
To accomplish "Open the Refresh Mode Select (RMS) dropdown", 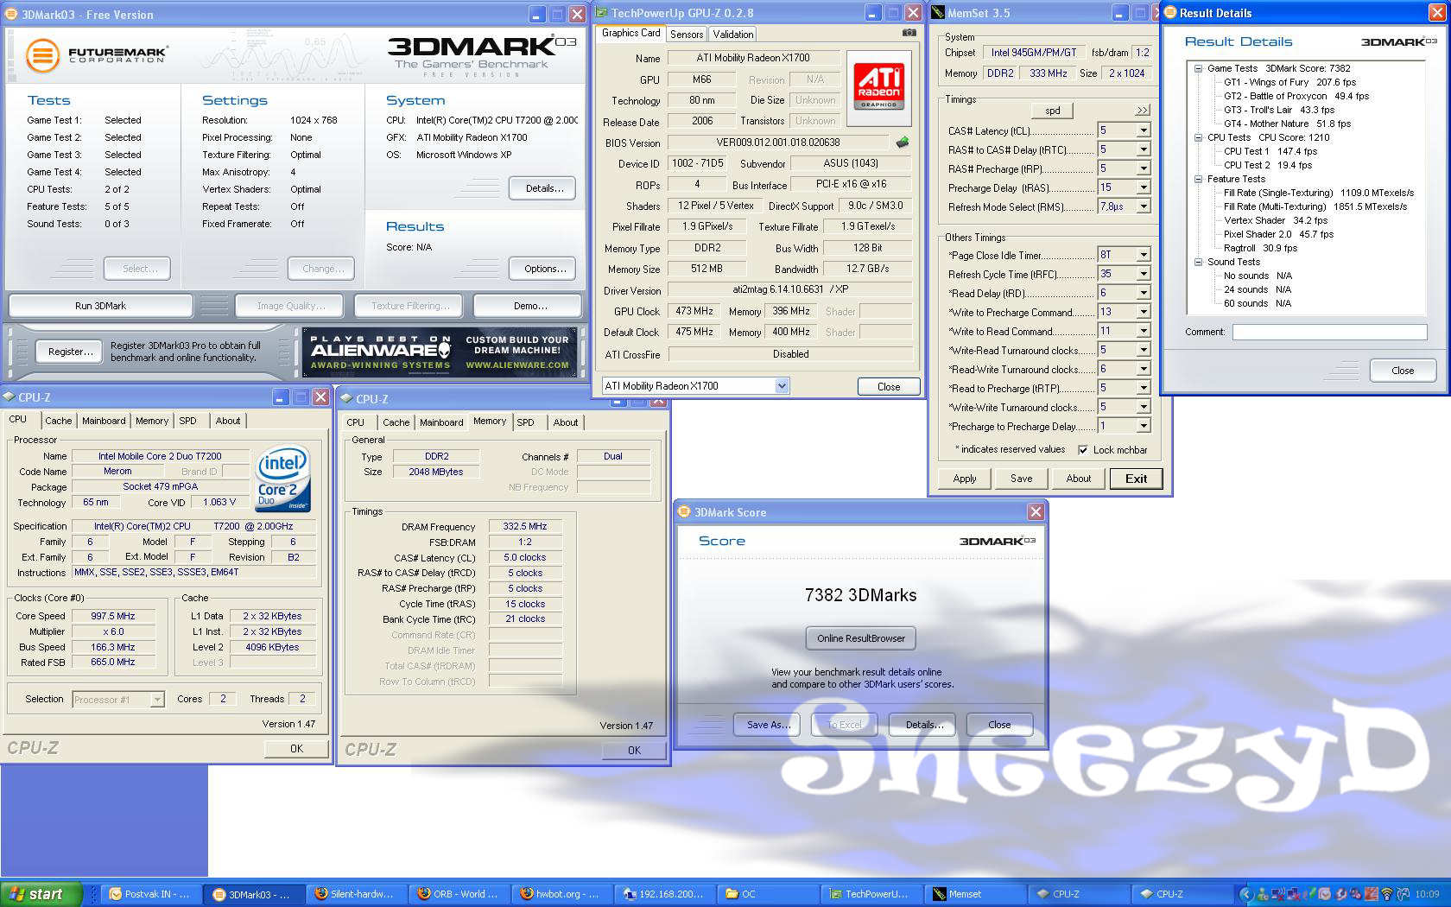I will click(1144, 206).
